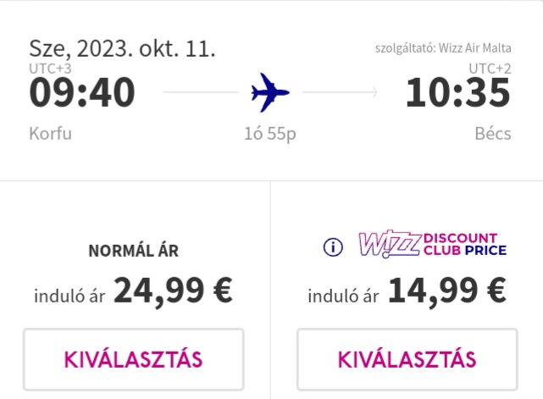543x399 pixels.
Task: Click the arrival time 10:35
Action: pos(458,92)
